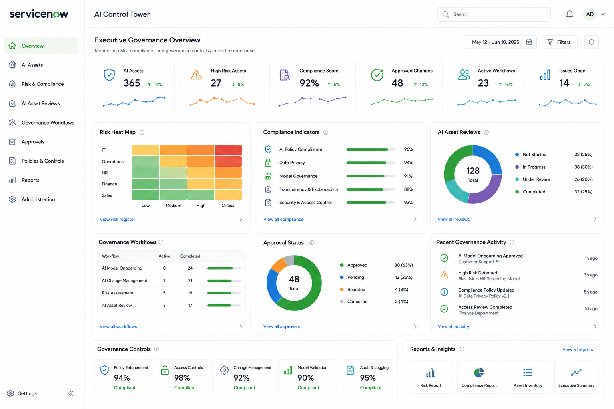Click the Governance Workflows card info icon
The image size is (614, 409).
click(x=161, y=242)
